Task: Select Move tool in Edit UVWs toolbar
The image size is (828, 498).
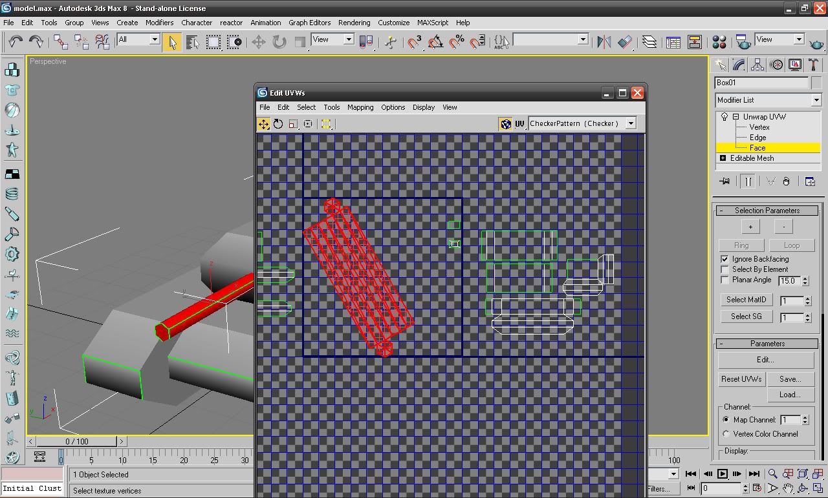Action: (x=264, y=124)
